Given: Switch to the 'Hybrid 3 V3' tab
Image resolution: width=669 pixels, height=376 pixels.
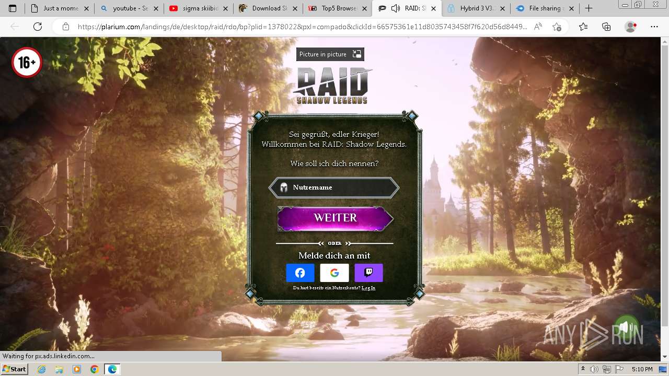Looking at the screenshot, I should (x=476, y=8).
